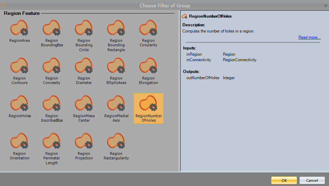Select the Region Contours filter
The image size is (329, 186).
point(19,66)
